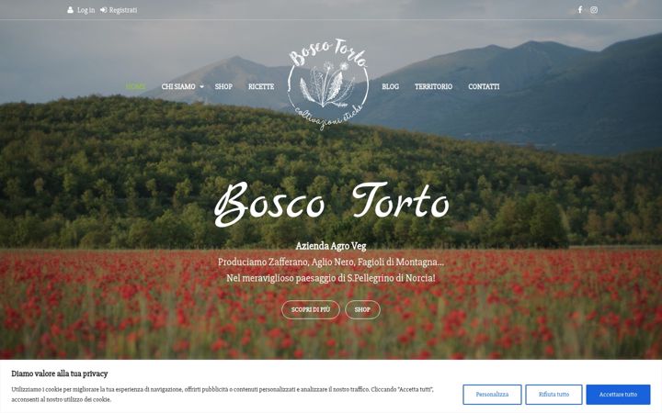Click the Registrati link
Screen dimensions: 662x413
coord(123,10)
